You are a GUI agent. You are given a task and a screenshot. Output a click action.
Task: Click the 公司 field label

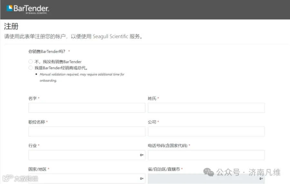coord(152,122)
